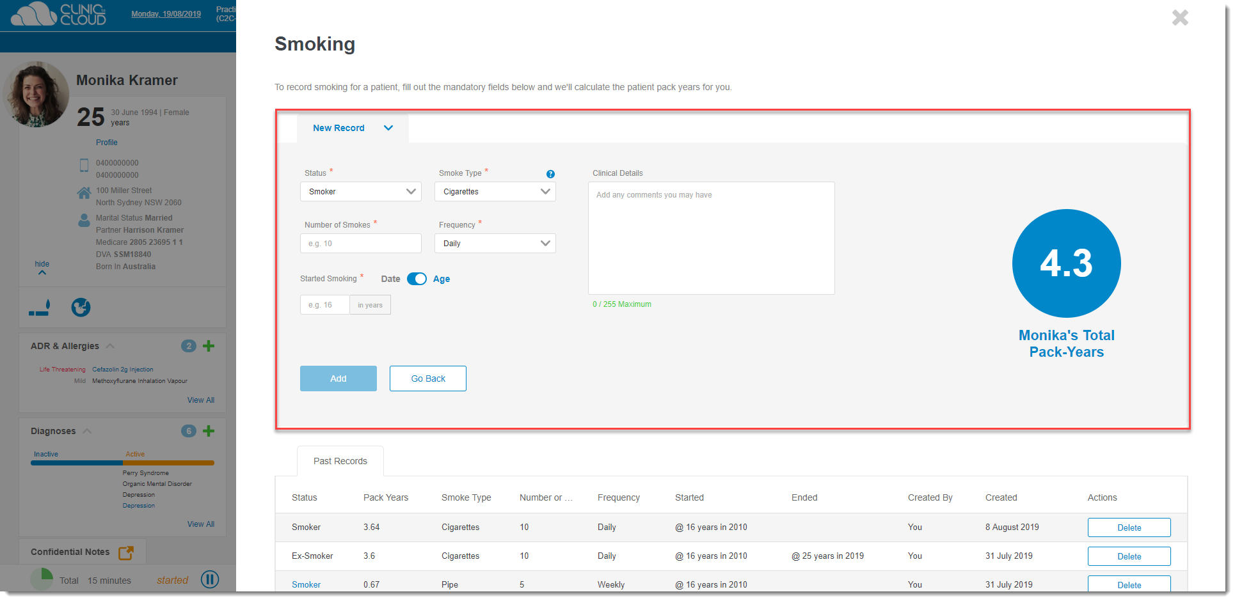1235x601 pixels.
Task: Click the phone icon beside the numbers
Action: [84, 165]
